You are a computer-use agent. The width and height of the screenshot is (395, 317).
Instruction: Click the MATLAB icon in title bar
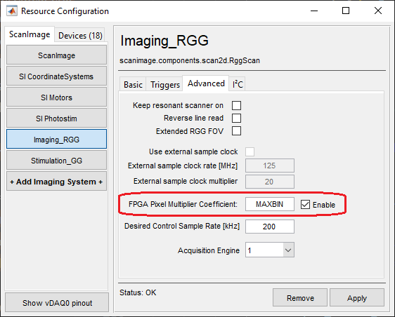11,11
